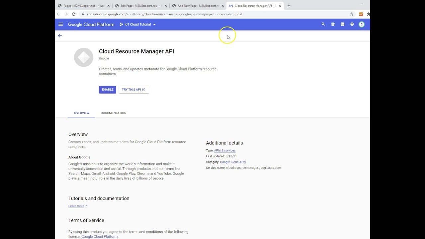Click the Last updated 3/18/21 text

coord(221,156)
